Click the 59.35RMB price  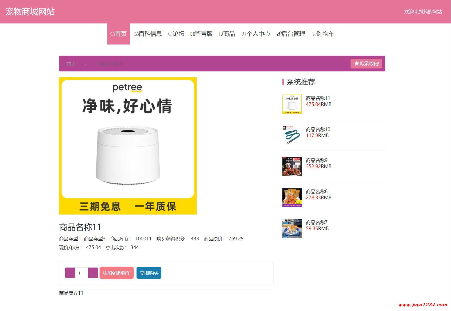pyautogui.click(x=317, y=228)
